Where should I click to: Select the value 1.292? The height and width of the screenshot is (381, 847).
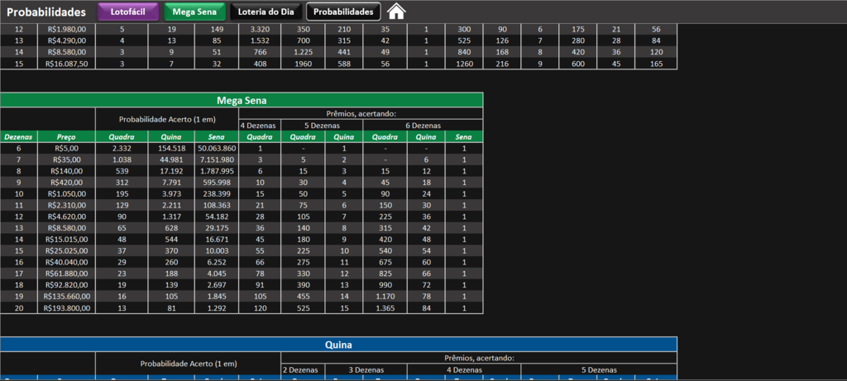coord(217,308)
